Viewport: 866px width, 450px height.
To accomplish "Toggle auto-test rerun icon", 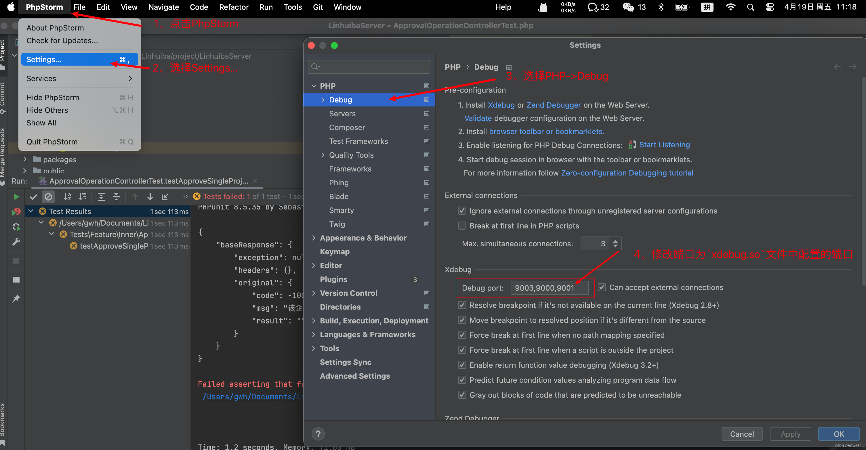I will coord(16,227).
